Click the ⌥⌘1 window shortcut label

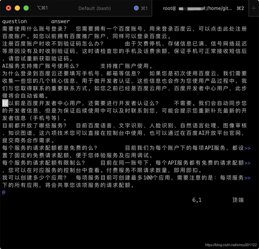[x=42, y=8]
